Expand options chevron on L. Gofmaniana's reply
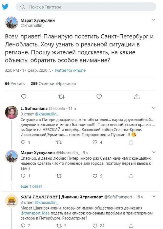The image size is (163, 229). (154, 108)
